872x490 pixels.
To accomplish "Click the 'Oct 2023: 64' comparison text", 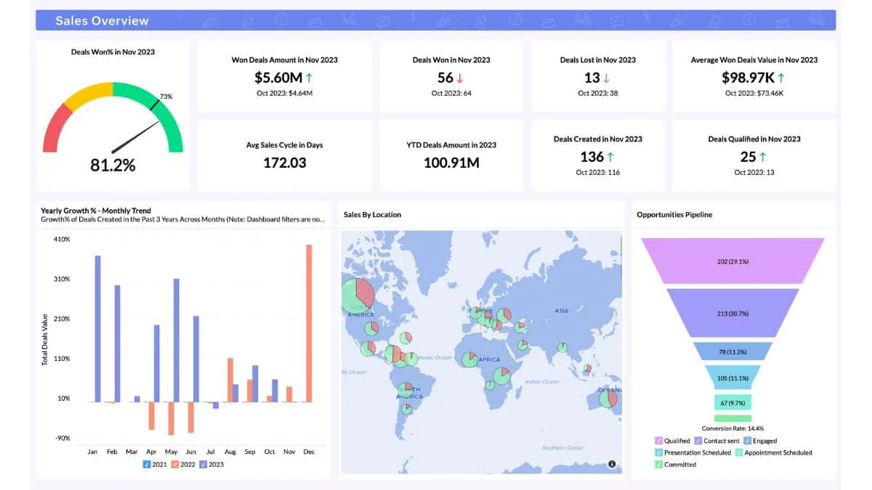I will (x=451, y=93).
